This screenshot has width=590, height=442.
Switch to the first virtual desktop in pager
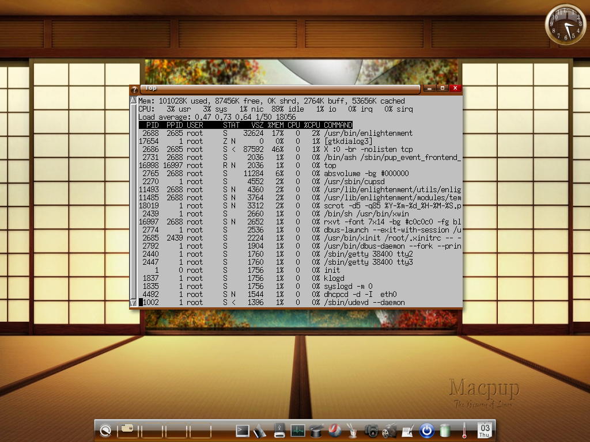pos(128,430)
